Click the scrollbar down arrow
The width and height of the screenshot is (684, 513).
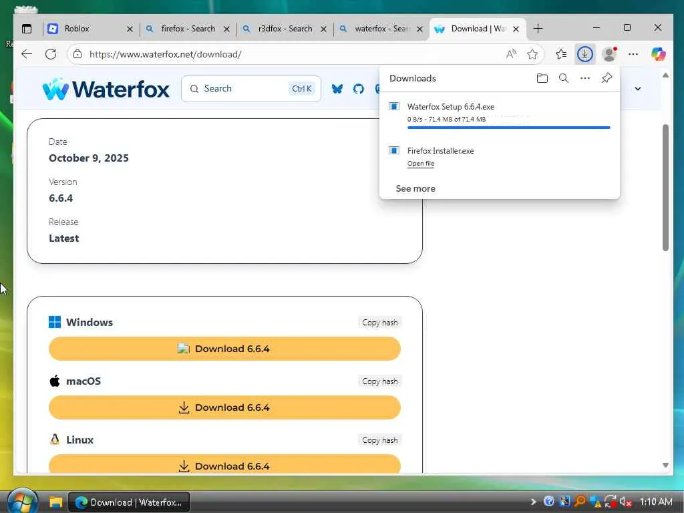click(x=665, y=465)
